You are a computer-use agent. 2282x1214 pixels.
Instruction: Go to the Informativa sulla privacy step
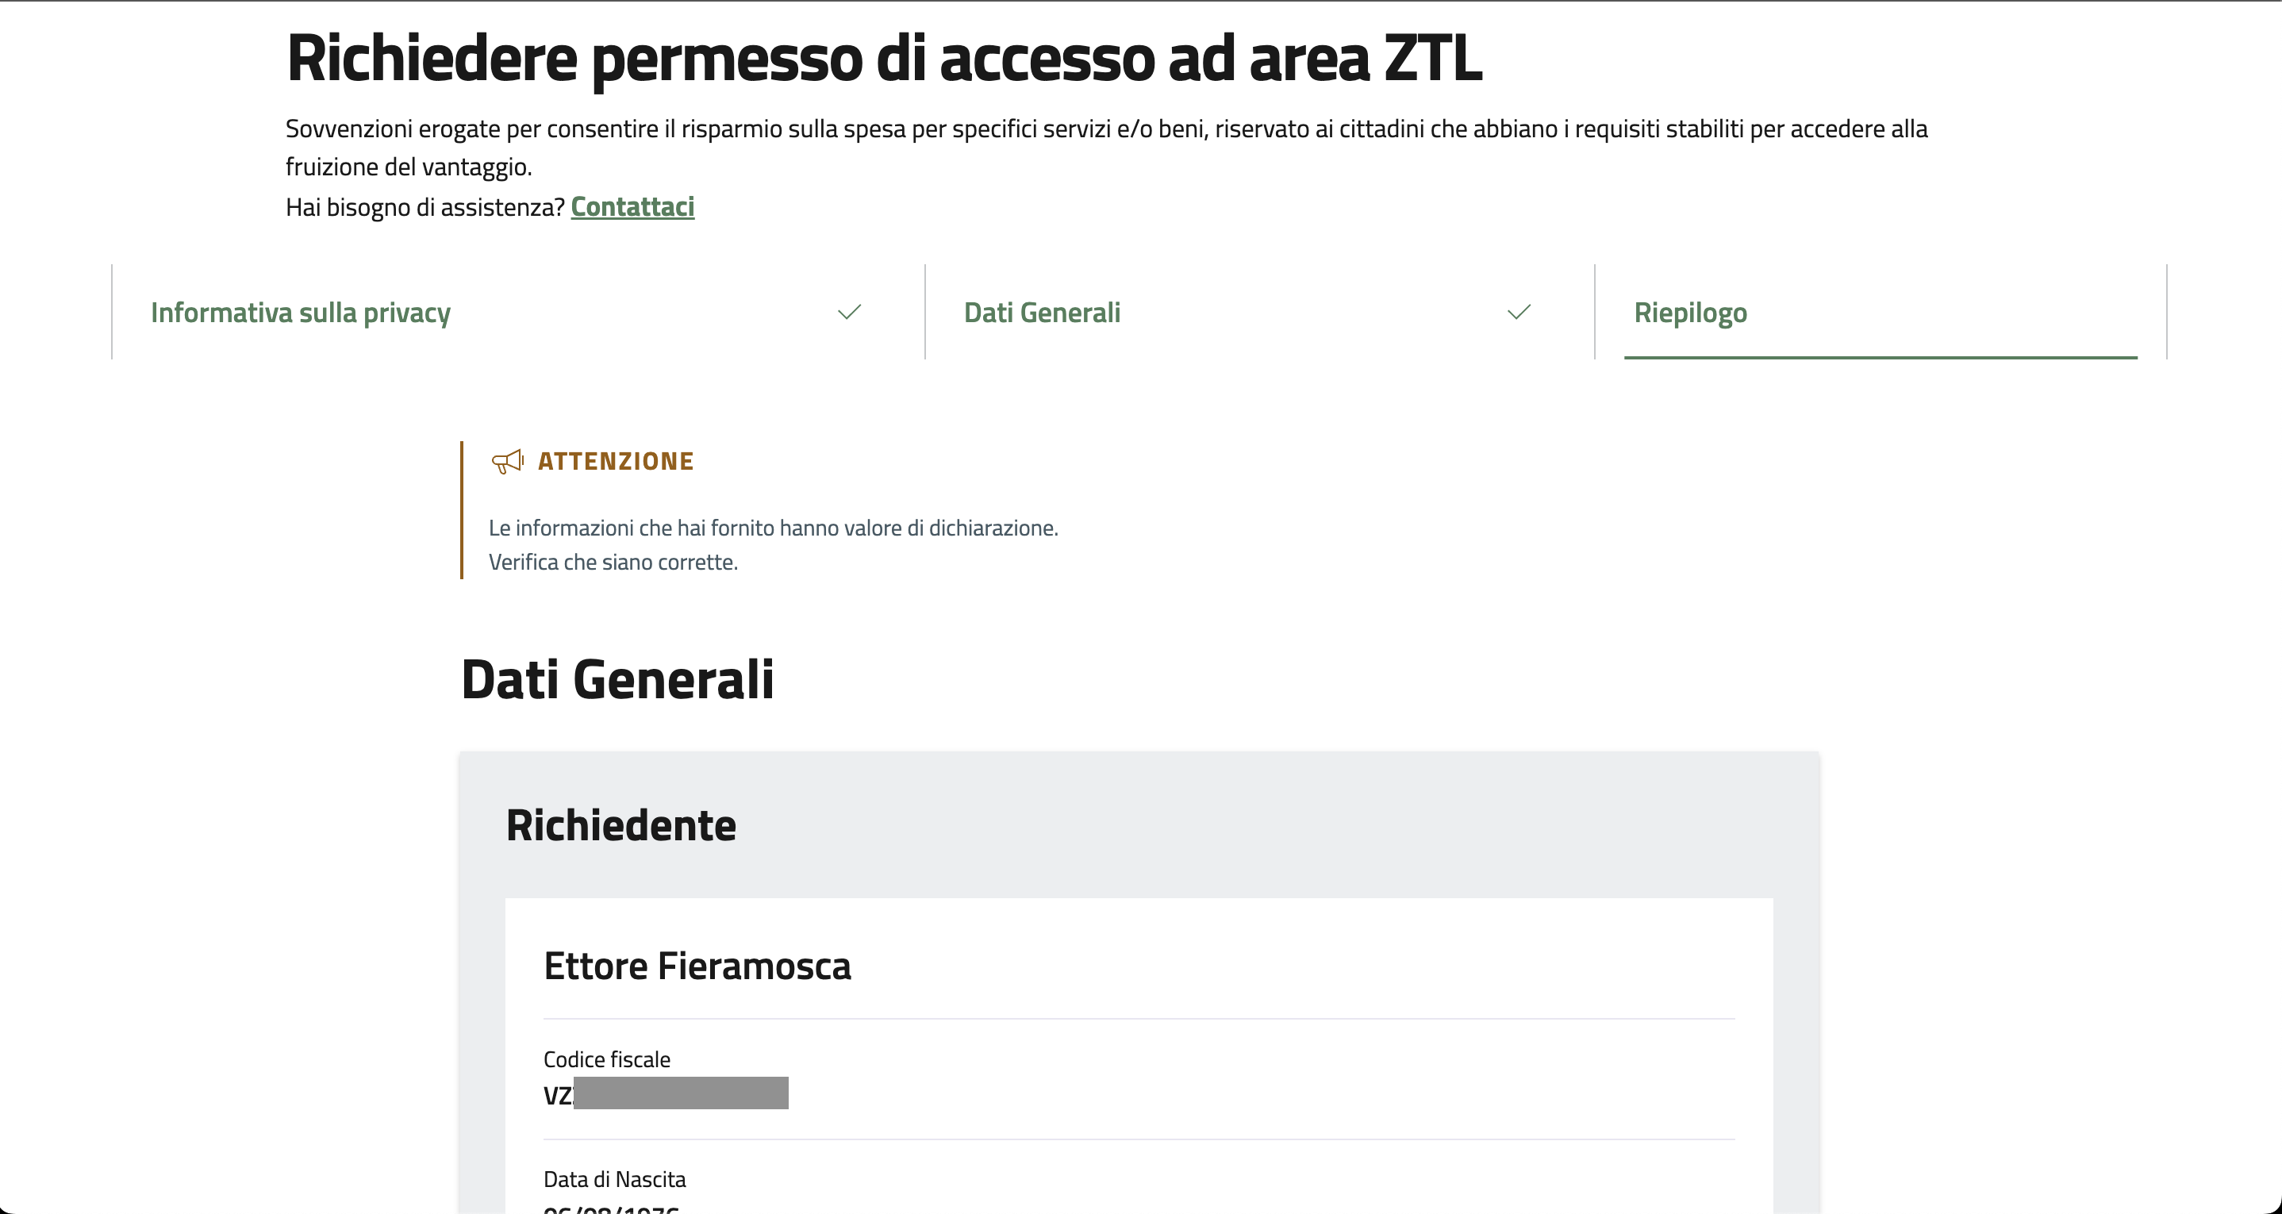[300, 313]
